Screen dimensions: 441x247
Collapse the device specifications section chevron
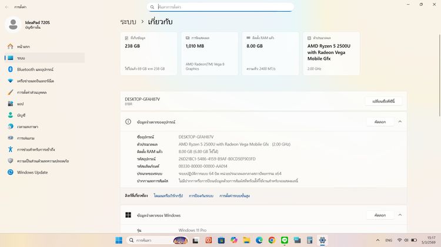[400, 122]
